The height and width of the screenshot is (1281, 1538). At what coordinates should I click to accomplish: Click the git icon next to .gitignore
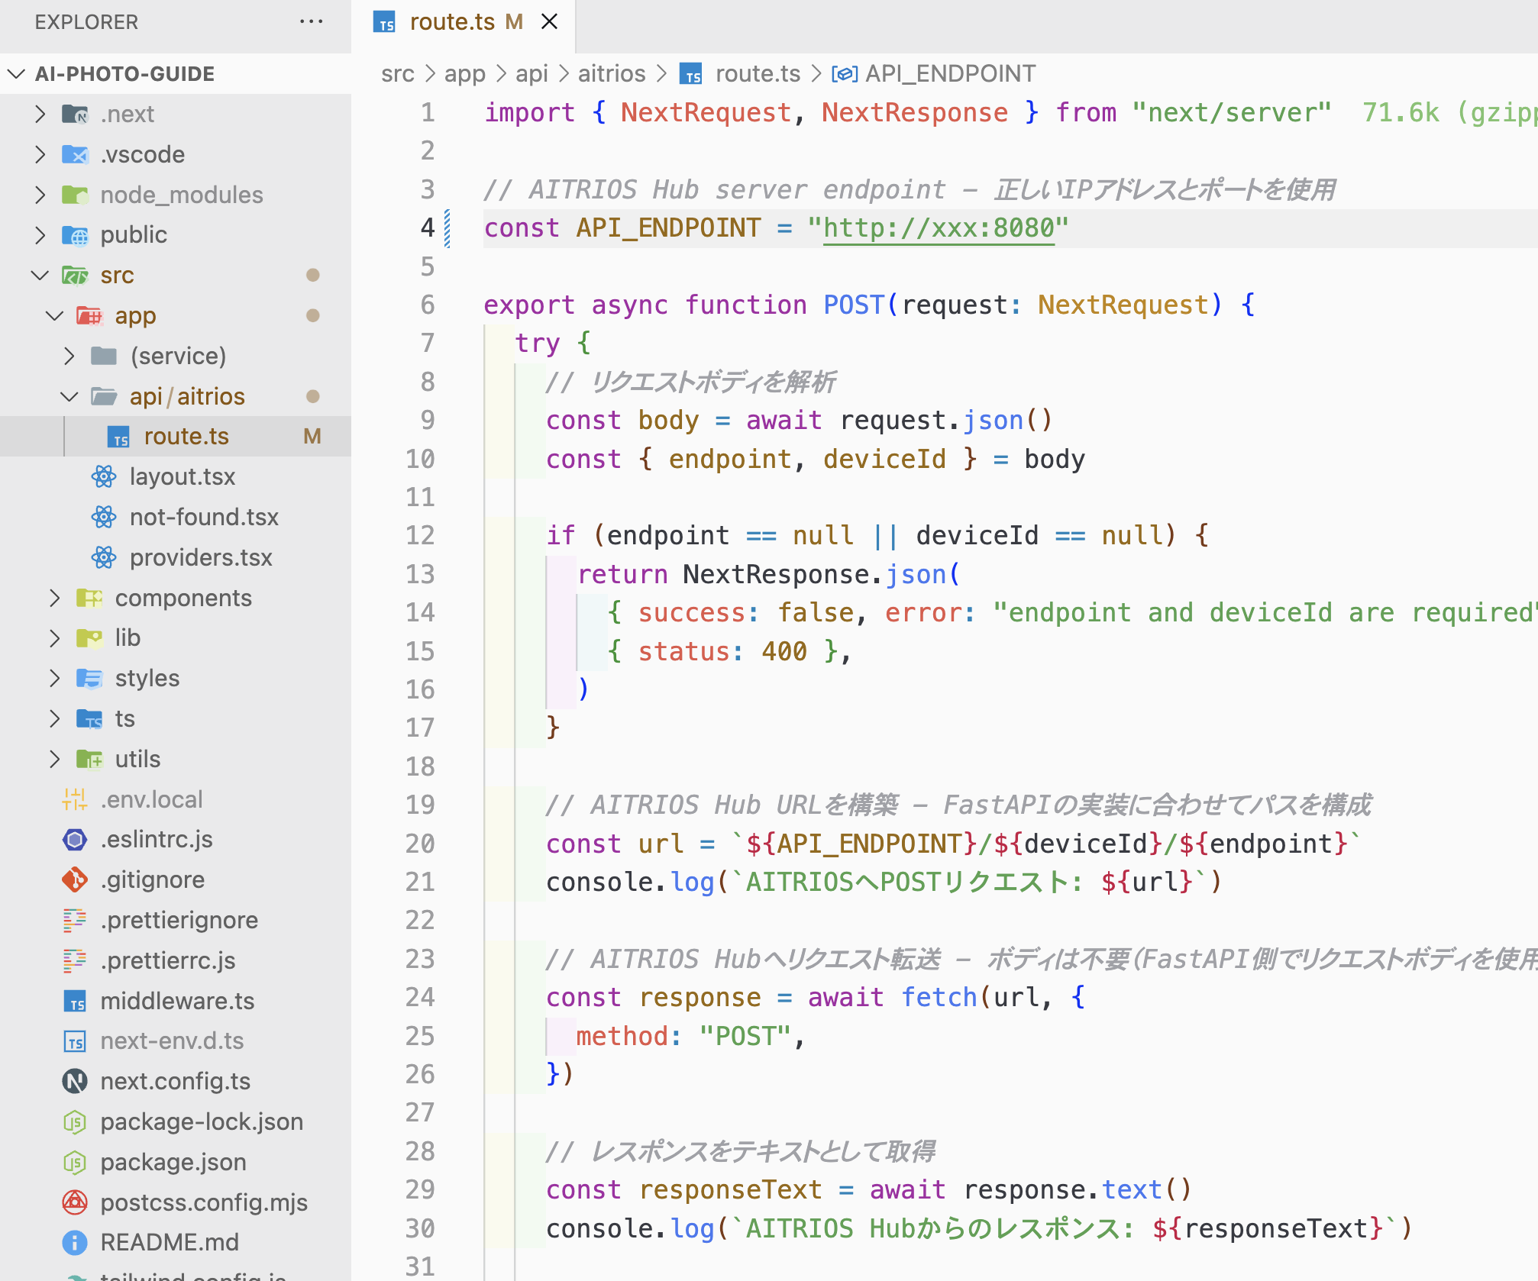tap(75, 879)
